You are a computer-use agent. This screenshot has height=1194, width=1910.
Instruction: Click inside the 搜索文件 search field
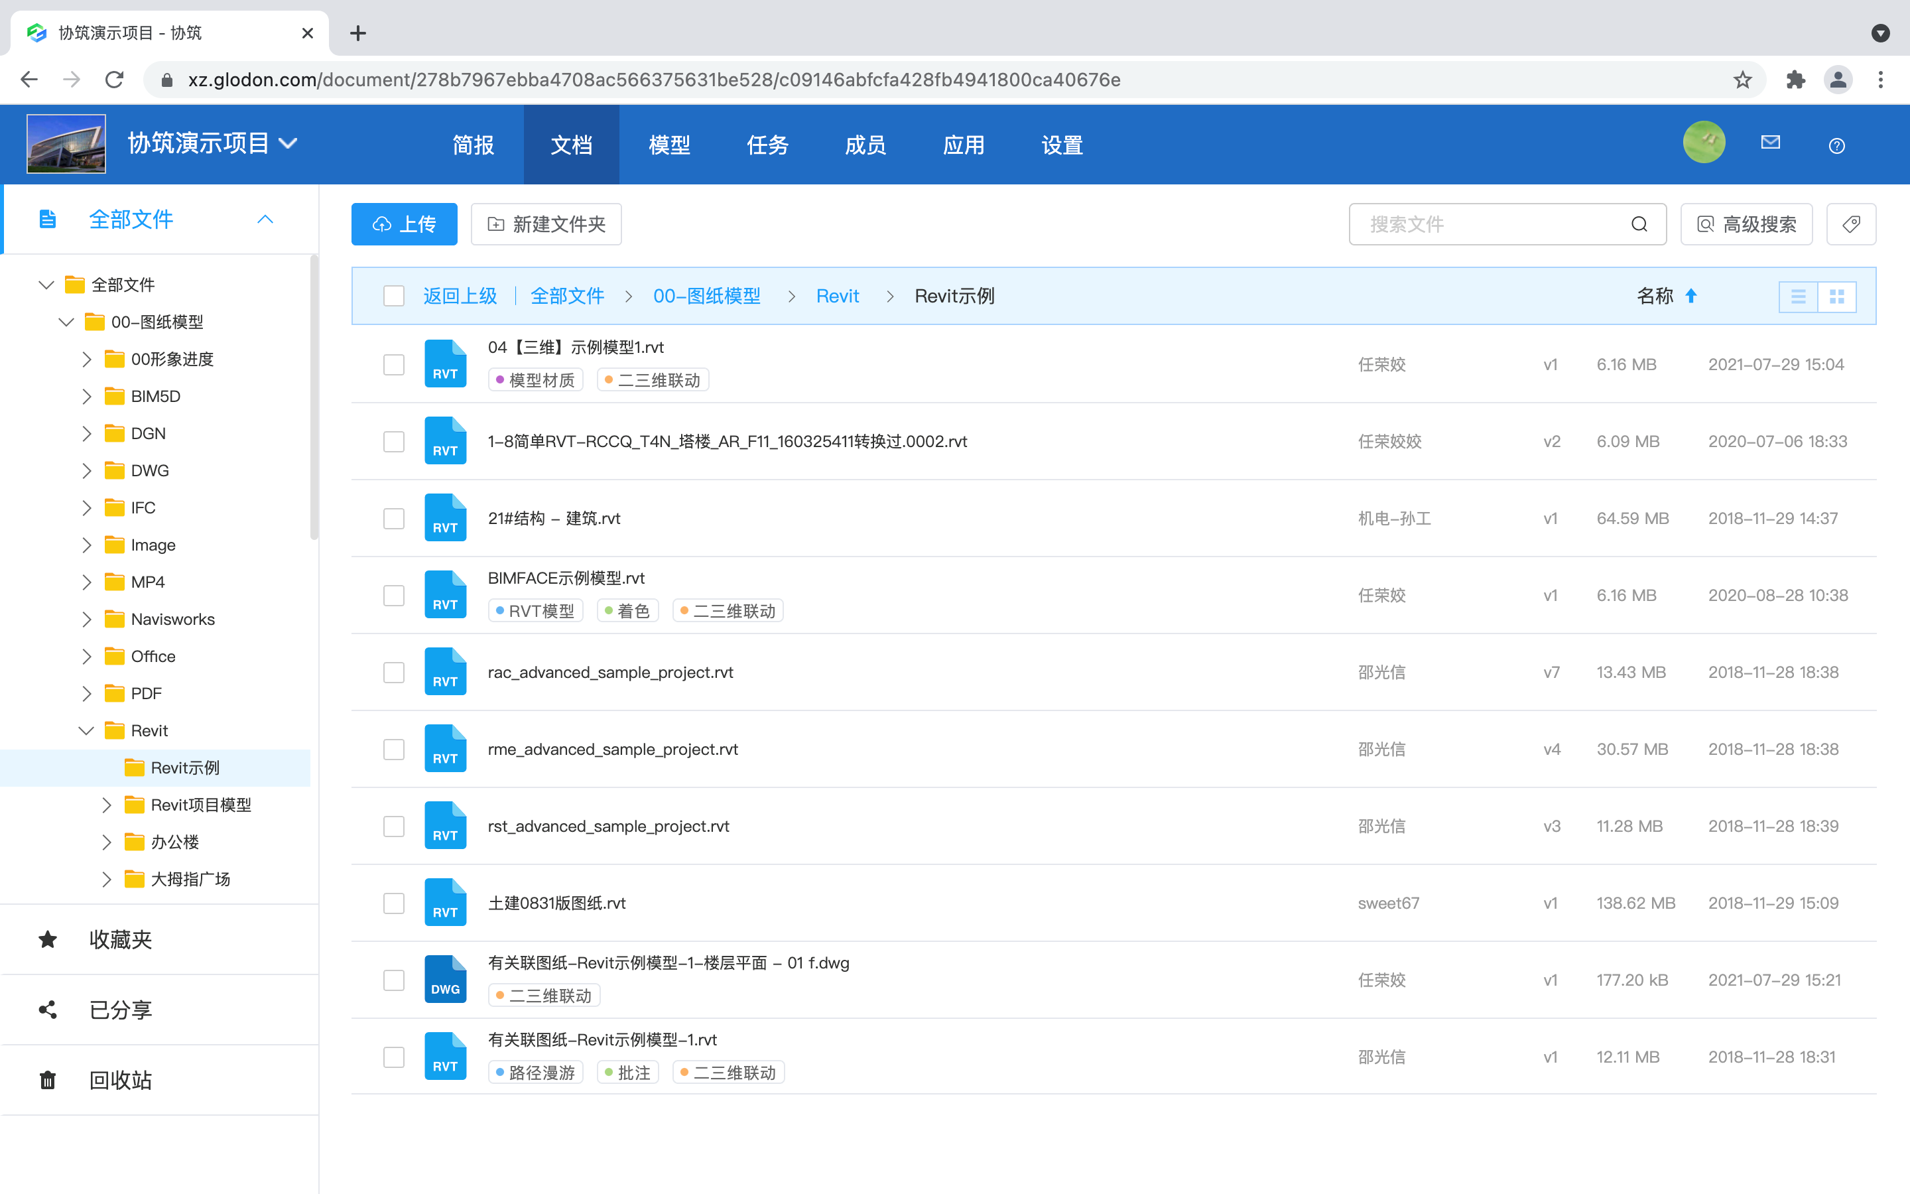pos(1484,224)
